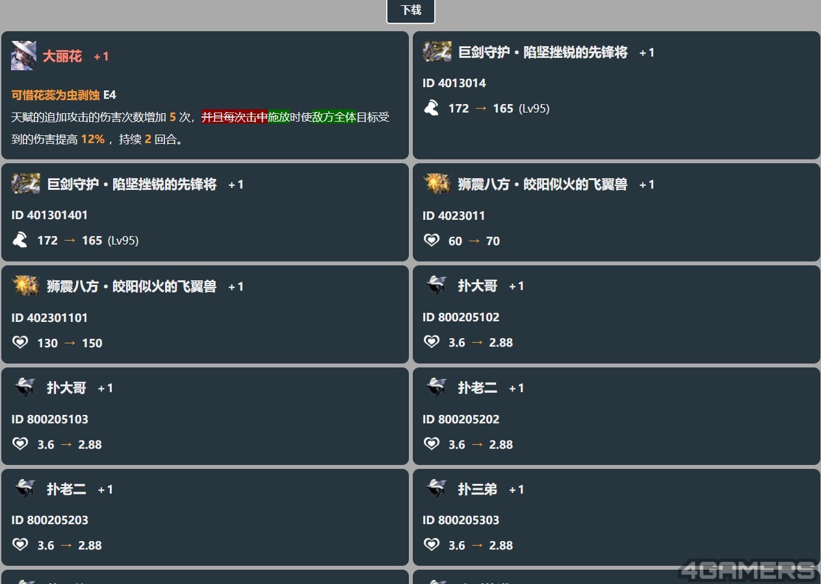Image resolution: width=821 pixels, height=584 pixels.
Task: Click the 扑大哥 icon in card ID 800205102
Action: tap(437, 285)
